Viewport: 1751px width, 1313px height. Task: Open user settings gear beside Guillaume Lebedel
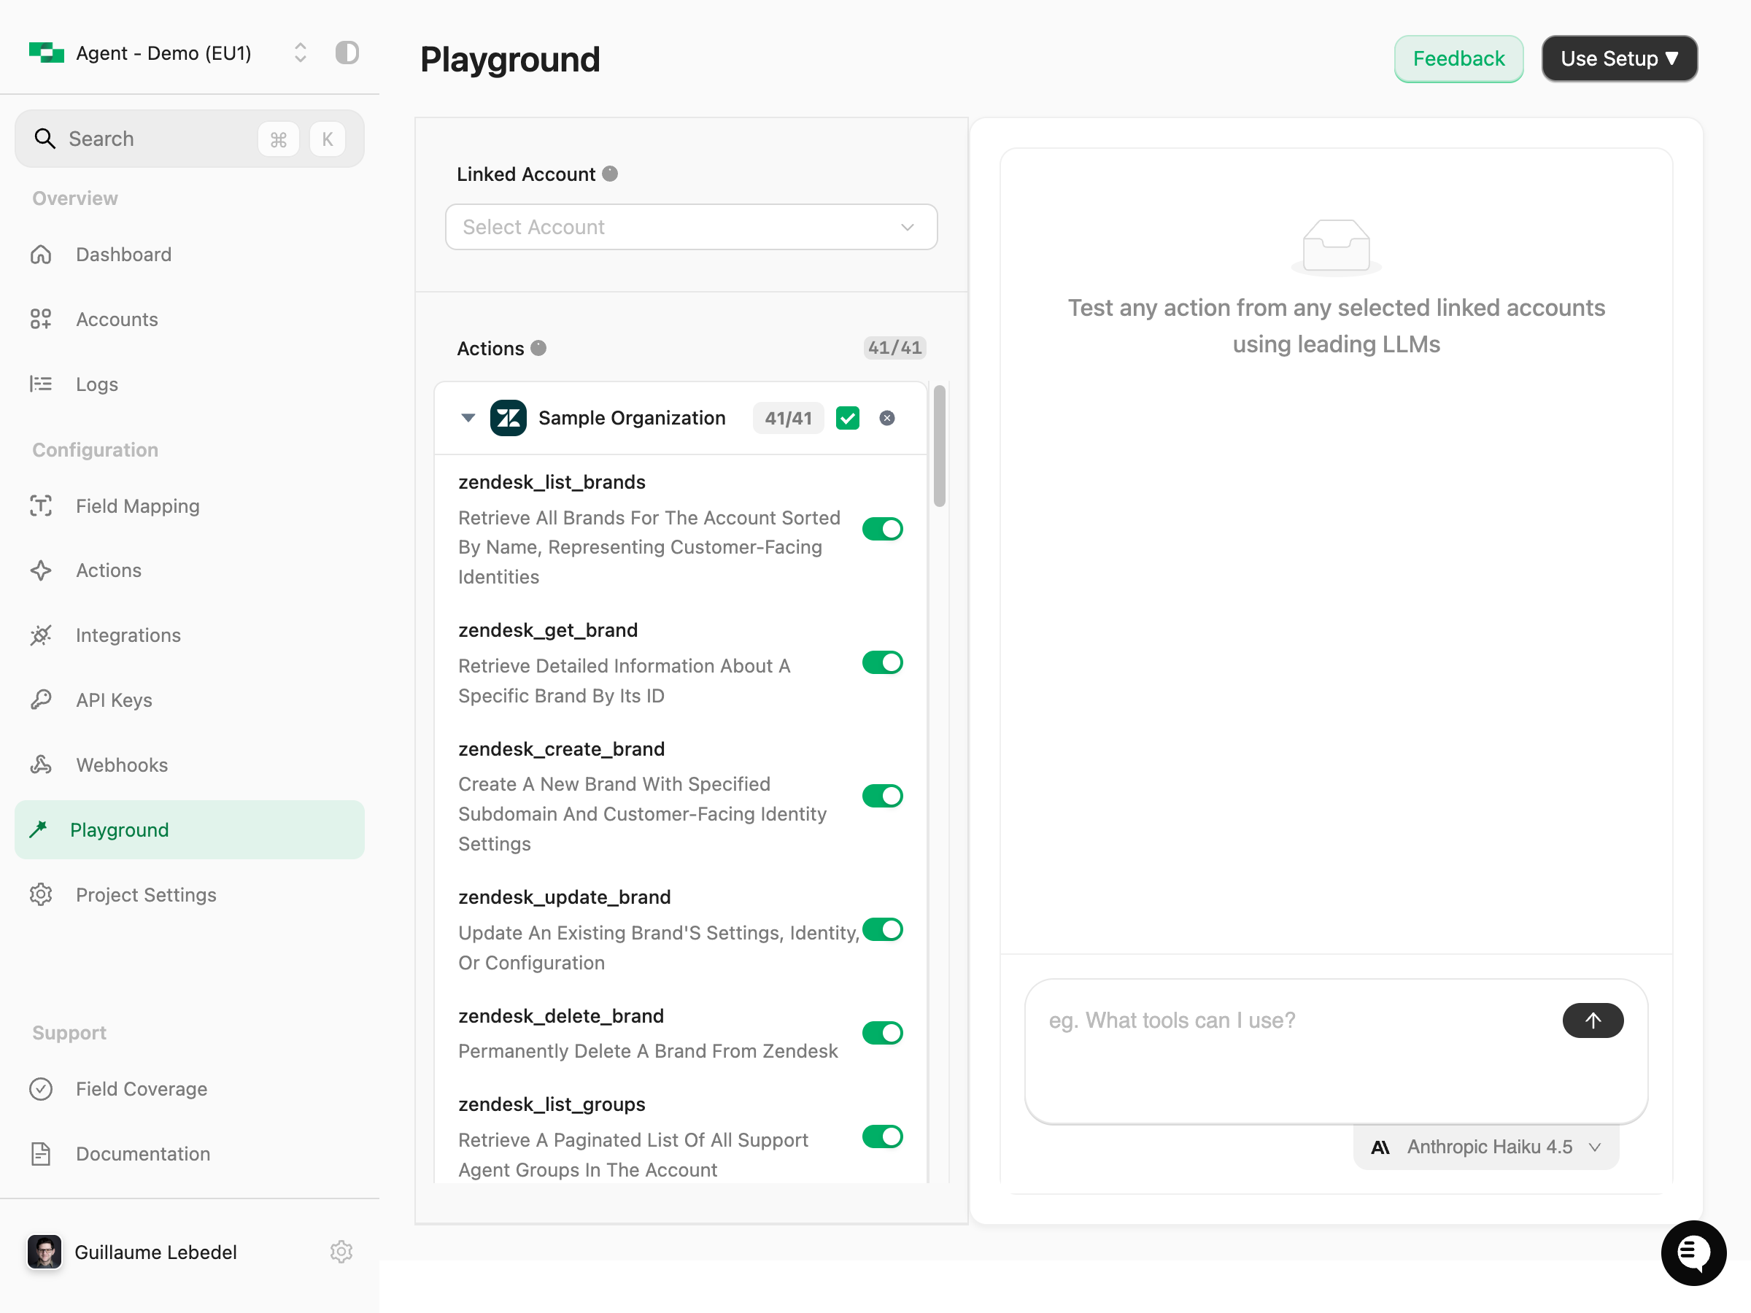(x=341, y=1251)
